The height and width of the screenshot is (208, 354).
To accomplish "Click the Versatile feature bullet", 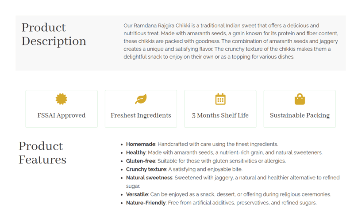I will pos(228,194).
